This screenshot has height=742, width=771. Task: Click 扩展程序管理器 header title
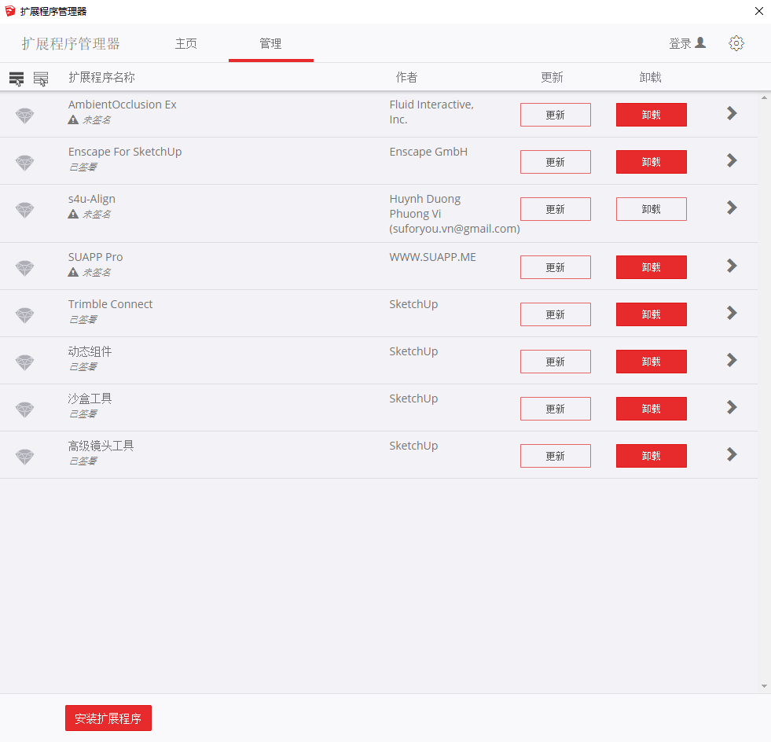71,44
